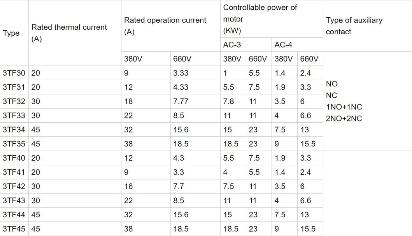Click the 3TF40 row label
Image resolution: width=412 pixels, height=236 pixels.
pos(14,158)
